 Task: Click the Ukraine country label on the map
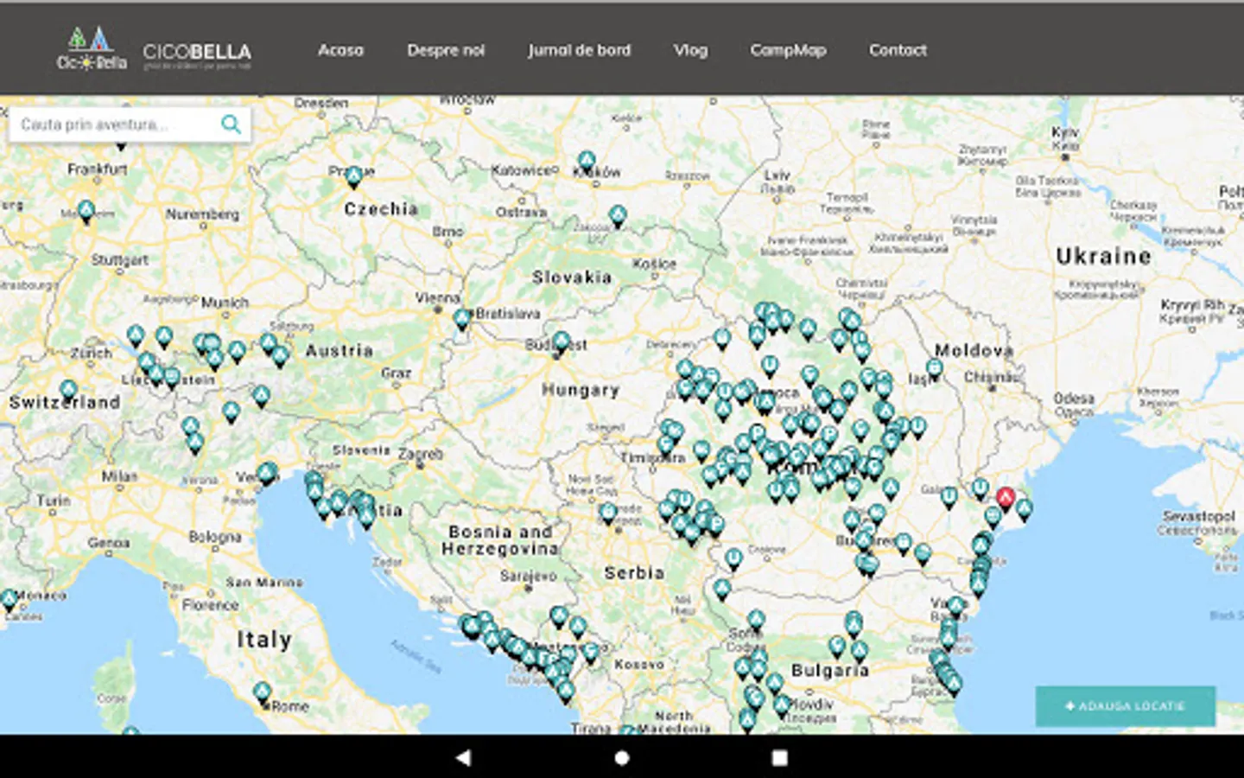(1104, 256)
